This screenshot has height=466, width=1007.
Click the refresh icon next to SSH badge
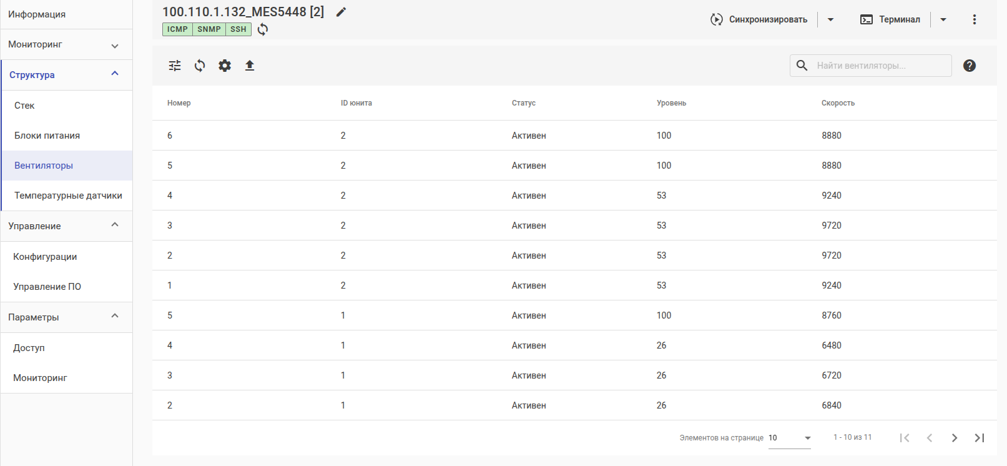tap(263, 29)
